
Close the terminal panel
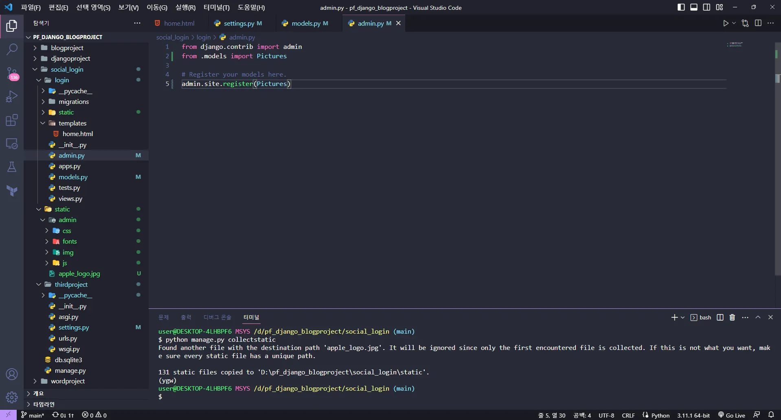tap(770, 317)
